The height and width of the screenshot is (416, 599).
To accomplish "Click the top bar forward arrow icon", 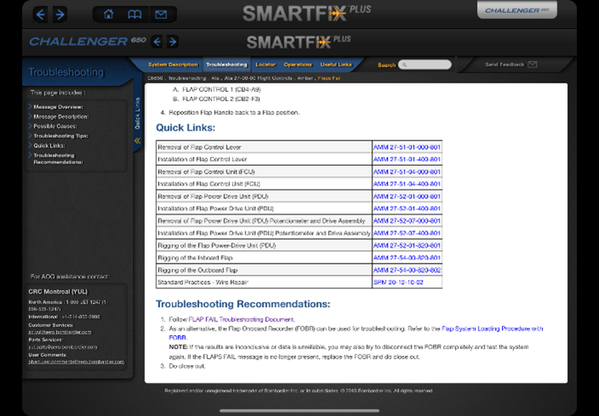I will tap(60, 14).
